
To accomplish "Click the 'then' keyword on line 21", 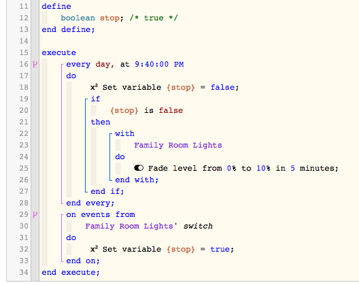I will click(x=101, y=122).
